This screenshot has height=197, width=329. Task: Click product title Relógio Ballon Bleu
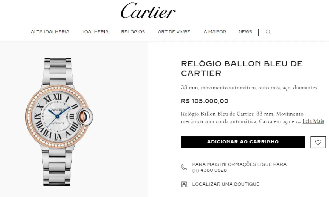[242, 68]
